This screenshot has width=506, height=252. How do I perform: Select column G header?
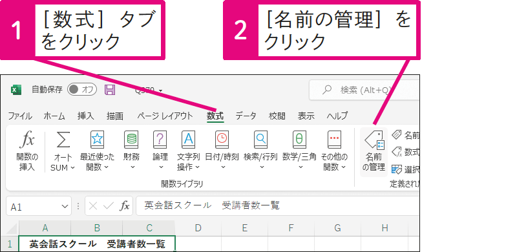pos(337,229)
